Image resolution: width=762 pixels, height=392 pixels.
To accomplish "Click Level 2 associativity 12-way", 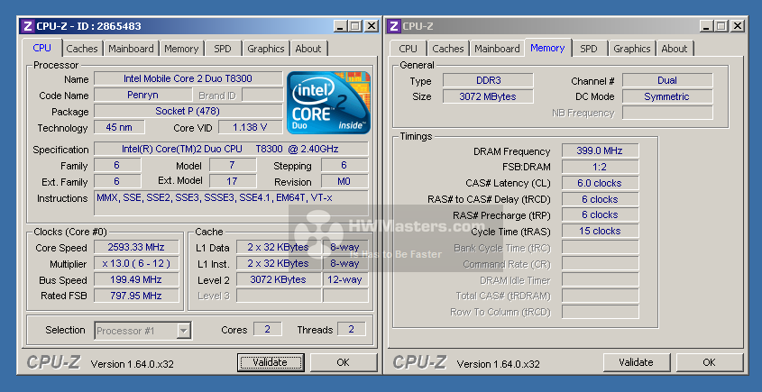I will pos(345,279).
